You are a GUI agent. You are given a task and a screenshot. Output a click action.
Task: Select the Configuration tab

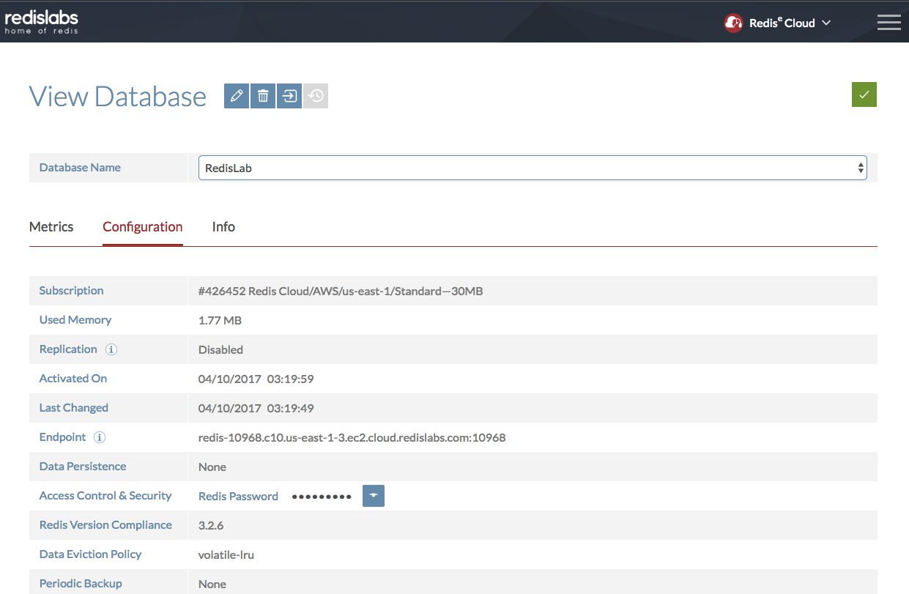(x=142, y=227)
